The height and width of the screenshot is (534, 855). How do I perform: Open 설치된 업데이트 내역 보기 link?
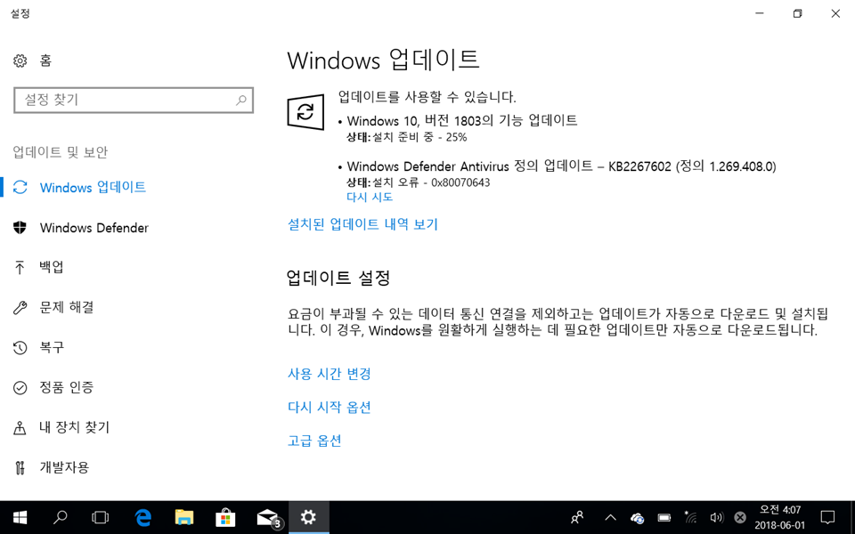click(x=362, y=224)
